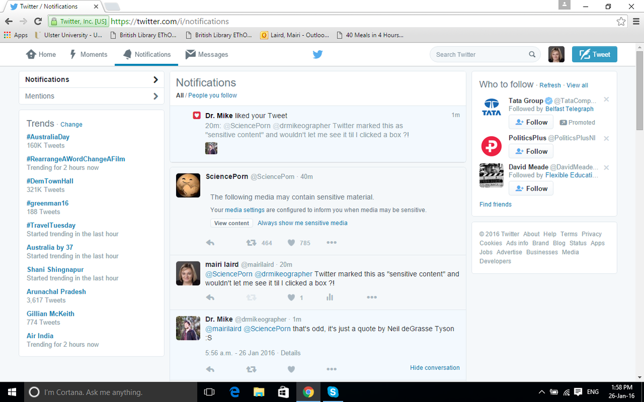Open the Windows Start menu
644x402 pixels.
pyautogui.click(x=12, y=392)
